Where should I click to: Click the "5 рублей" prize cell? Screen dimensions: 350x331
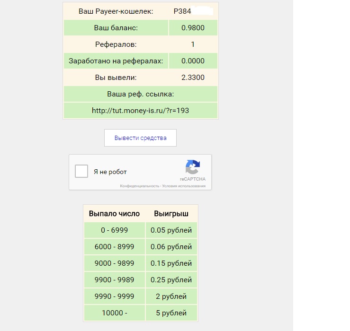pyautogui.click(x=171, y=313)
